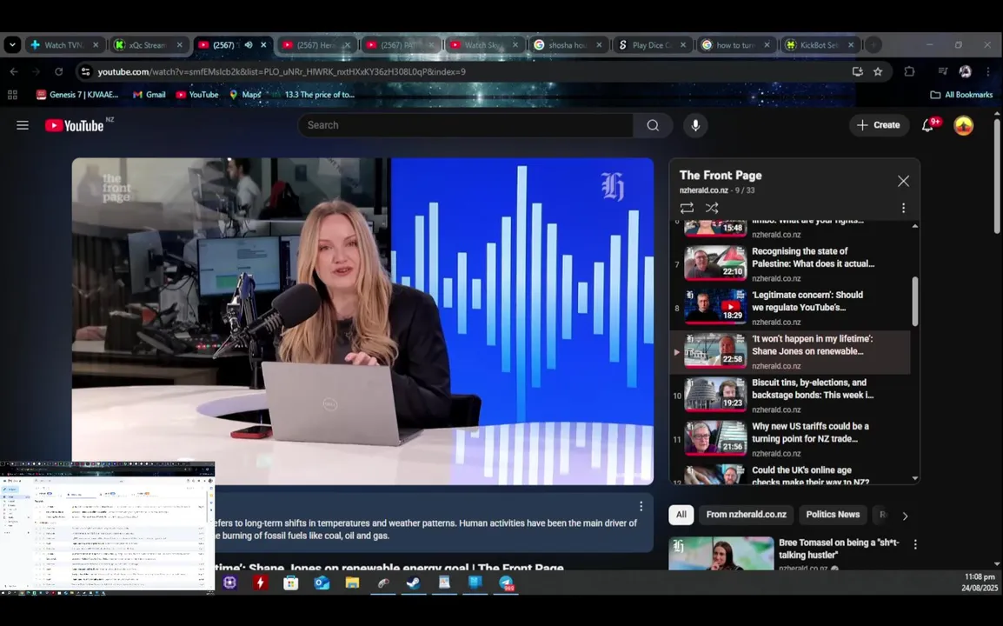1003x626 pixels.
Task: Open 13.3 The price of to... bookmark
Action: (x=314, y=95)
